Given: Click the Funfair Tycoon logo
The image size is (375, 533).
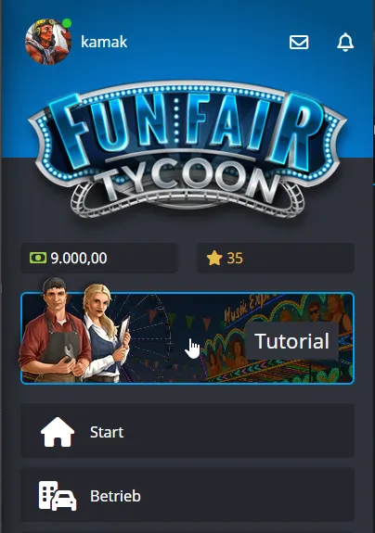Looking at the screenshot, I should point(187,149).
